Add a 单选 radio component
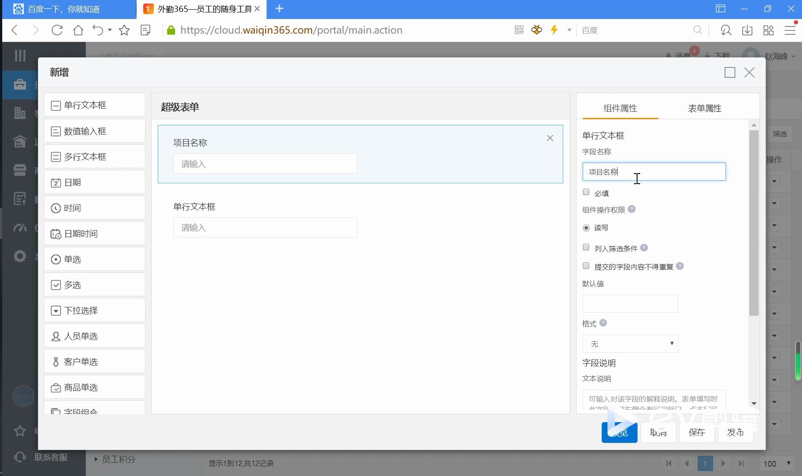 (x=95, y=259)
